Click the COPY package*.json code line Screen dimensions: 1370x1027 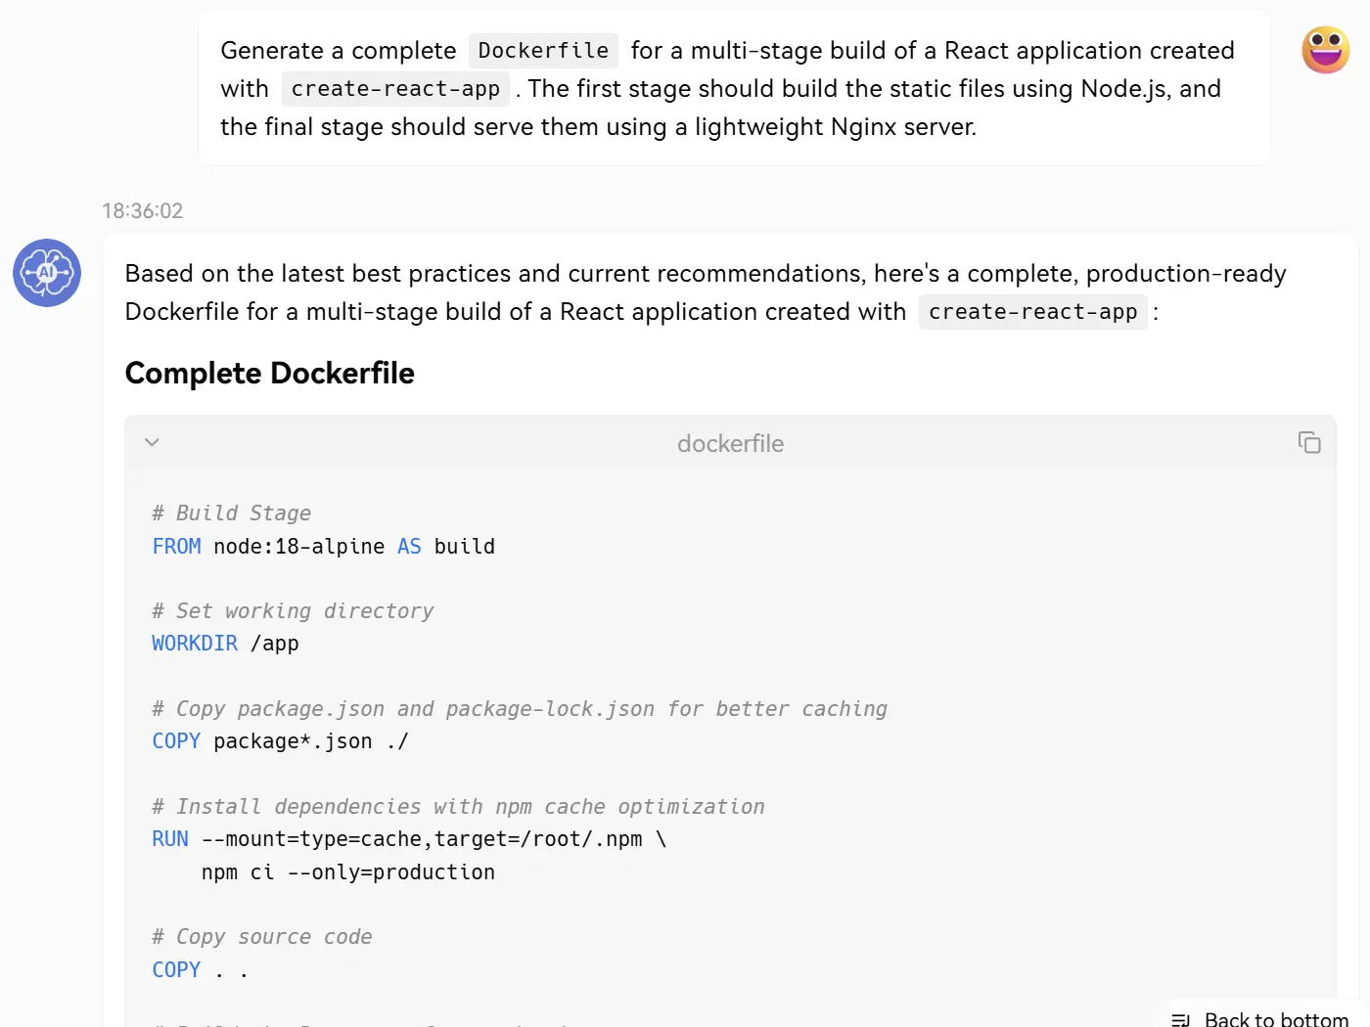point(280,741)
